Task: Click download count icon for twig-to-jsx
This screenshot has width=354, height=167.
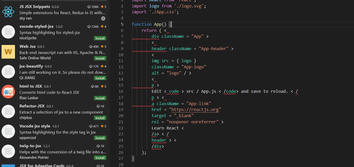Action: (x=98, y=146)
